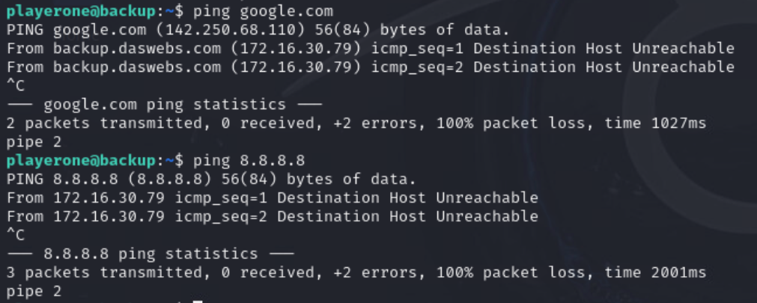
Task: Click the 'google.com ping statistics' header
Action: click(x=164, y=104)
